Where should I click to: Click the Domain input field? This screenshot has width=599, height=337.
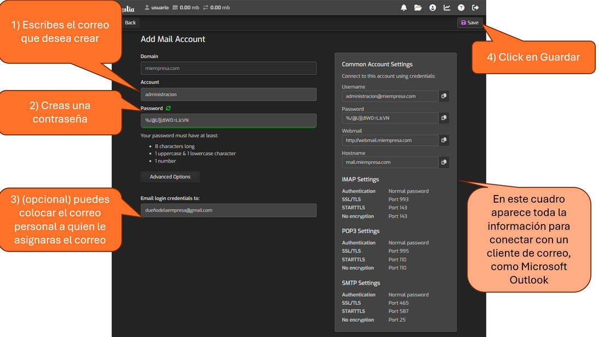click(x=229, y=68)
